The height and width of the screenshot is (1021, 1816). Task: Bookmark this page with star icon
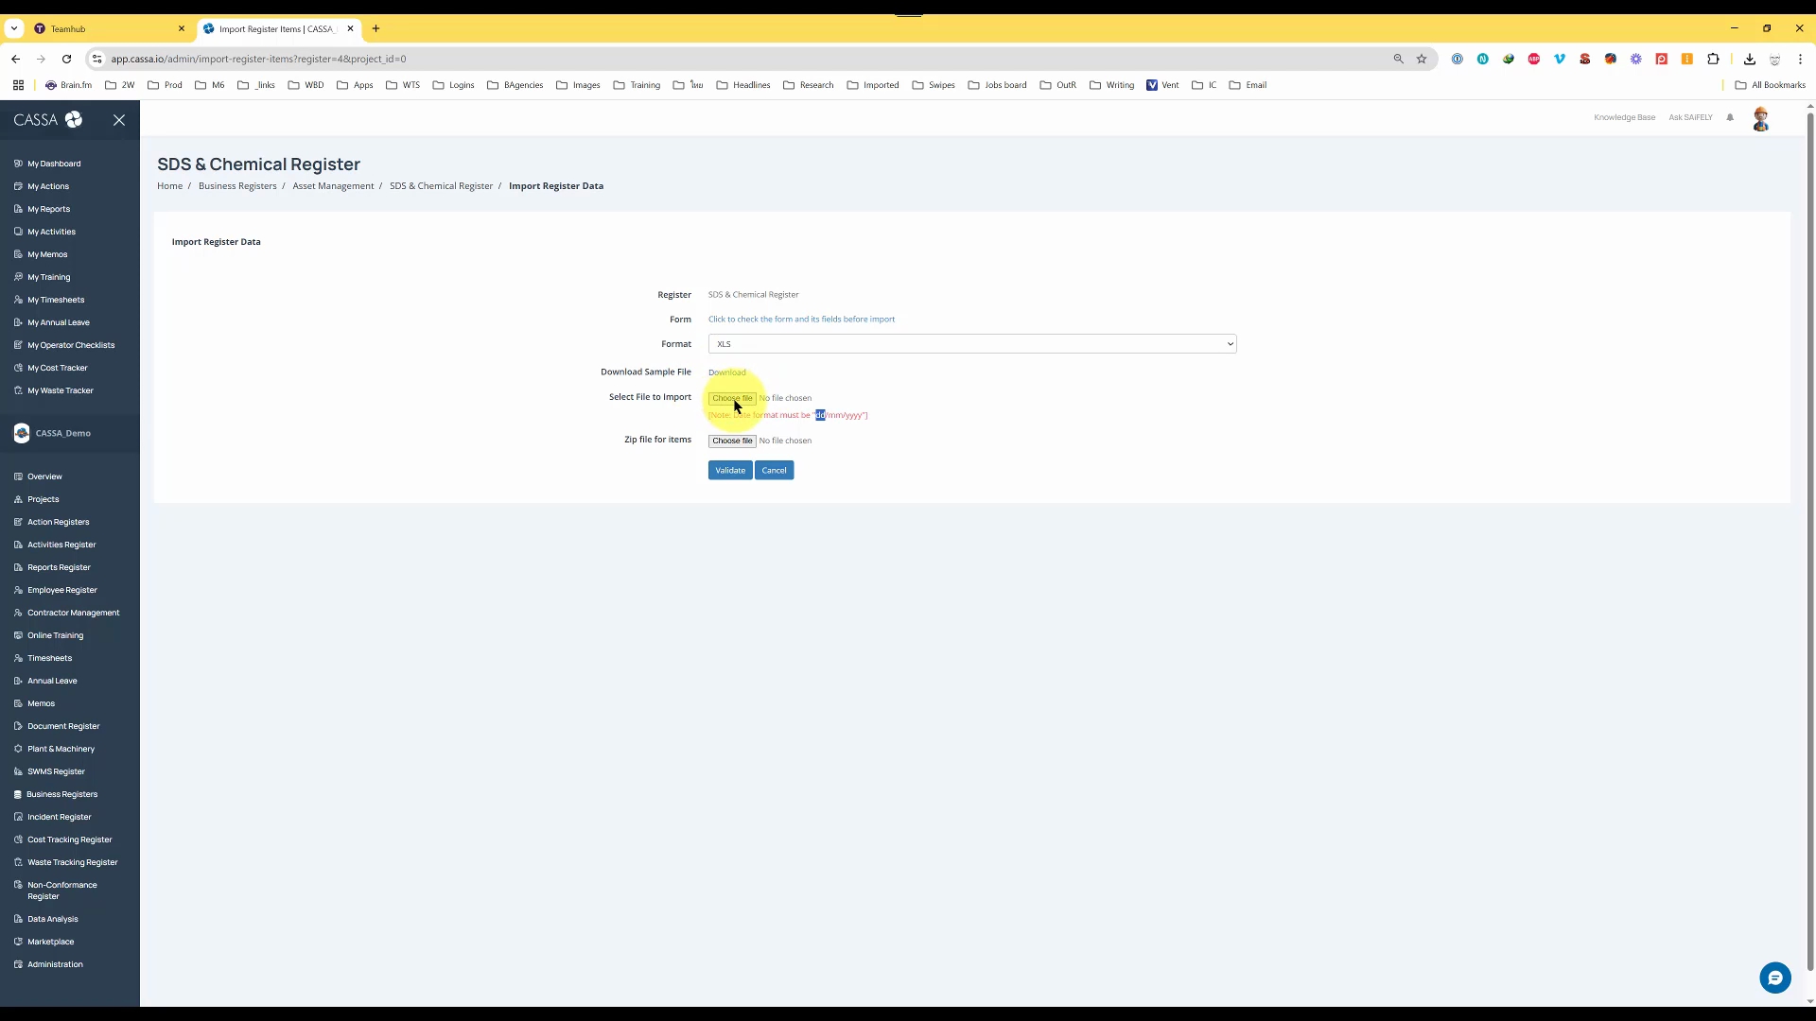1422,59
